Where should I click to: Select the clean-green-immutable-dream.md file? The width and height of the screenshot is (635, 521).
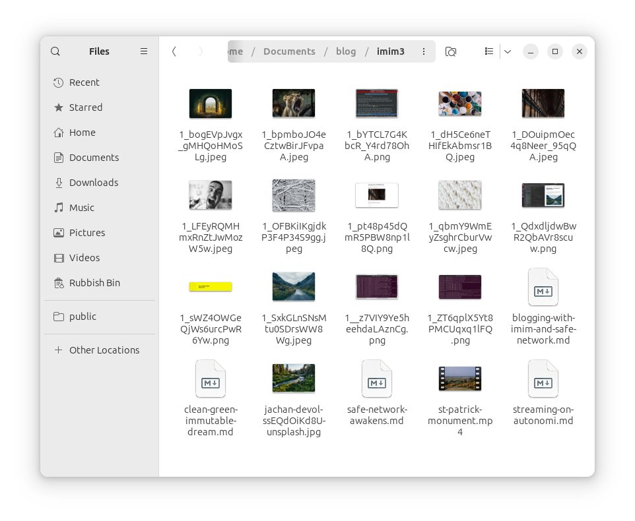211,379
